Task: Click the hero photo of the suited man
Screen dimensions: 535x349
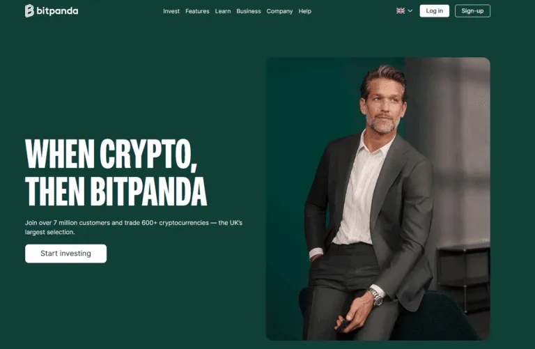Action: click(x=378, y=199)
